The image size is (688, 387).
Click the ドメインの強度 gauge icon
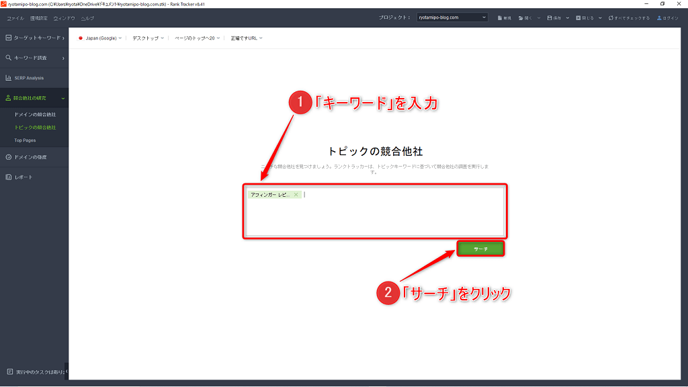8,157
